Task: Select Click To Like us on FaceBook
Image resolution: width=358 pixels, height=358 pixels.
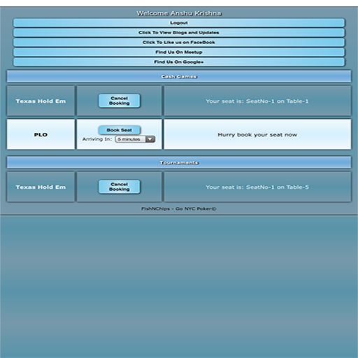Action: coord(179,43)
